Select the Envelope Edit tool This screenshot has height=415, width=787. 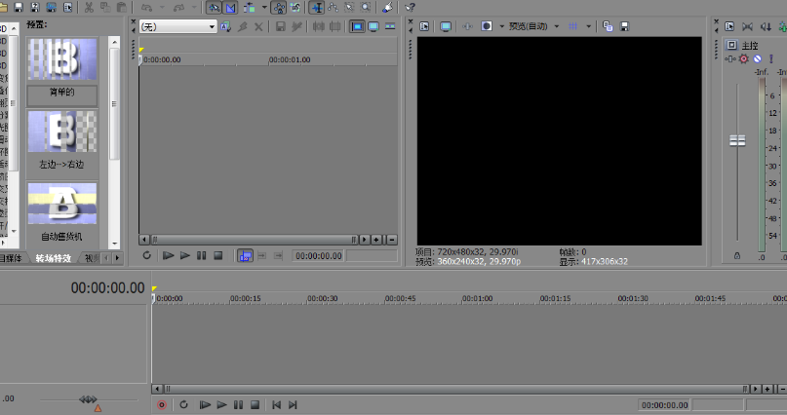pyautogui.click(x=333, y=8)
